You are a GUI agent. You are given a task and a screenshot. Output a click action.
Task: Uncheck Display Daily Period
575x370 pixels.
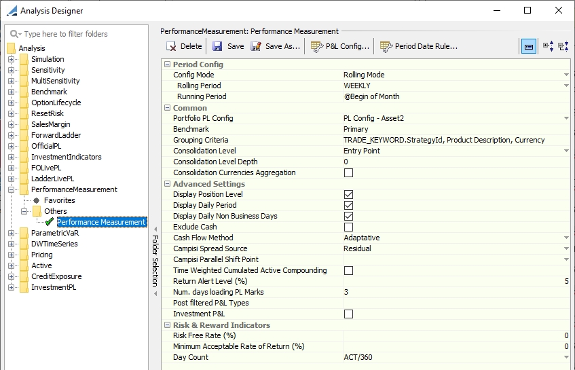tap(348, 205)
